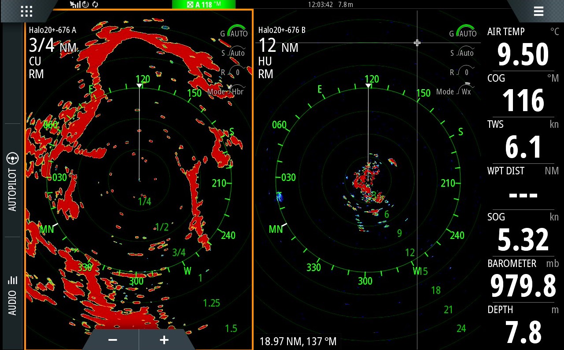
Task: Adjust Rain clutter control on radar A
Action: click(x=235, y=72)
